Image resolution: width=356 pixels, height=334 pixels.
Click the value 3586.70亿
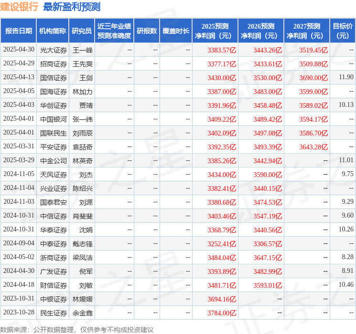pyautogui.click(x=313, y=133)
